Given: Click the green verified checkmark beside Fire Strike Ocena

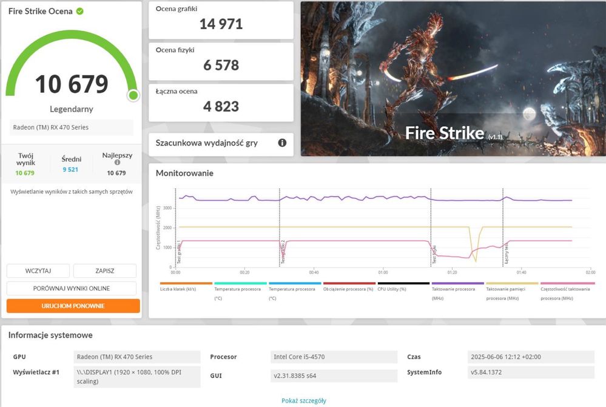Looking at the screenshot, I should click(80, 11).
